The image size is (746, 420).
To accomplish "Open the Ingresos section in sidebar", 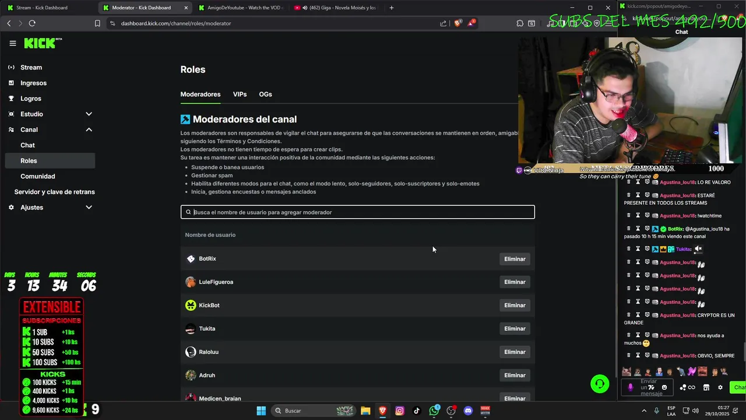I will [x=33, y=83].
